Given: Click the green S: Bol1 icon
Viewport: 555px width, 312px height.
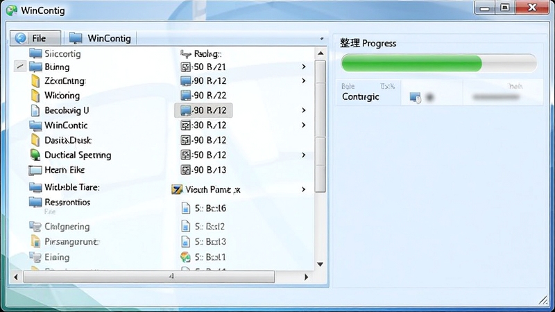Looking at the screenshot, I should (185, 257).
